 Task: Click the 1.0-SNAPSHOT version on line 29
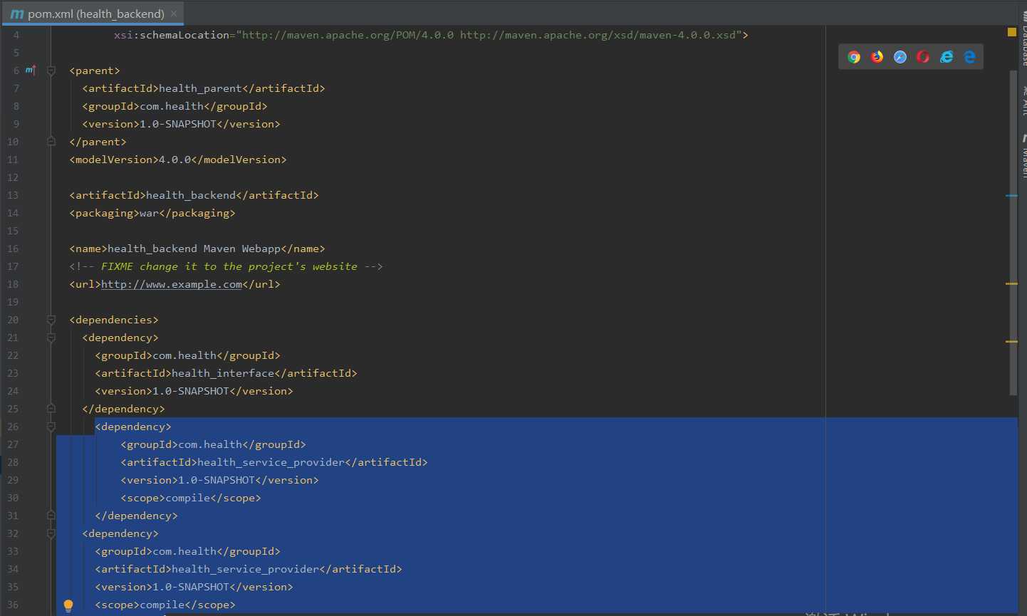point(217,480)
